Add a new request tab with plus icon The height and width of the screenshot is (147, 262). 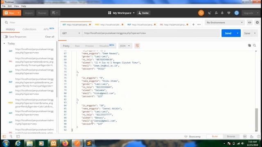(193, 24)
